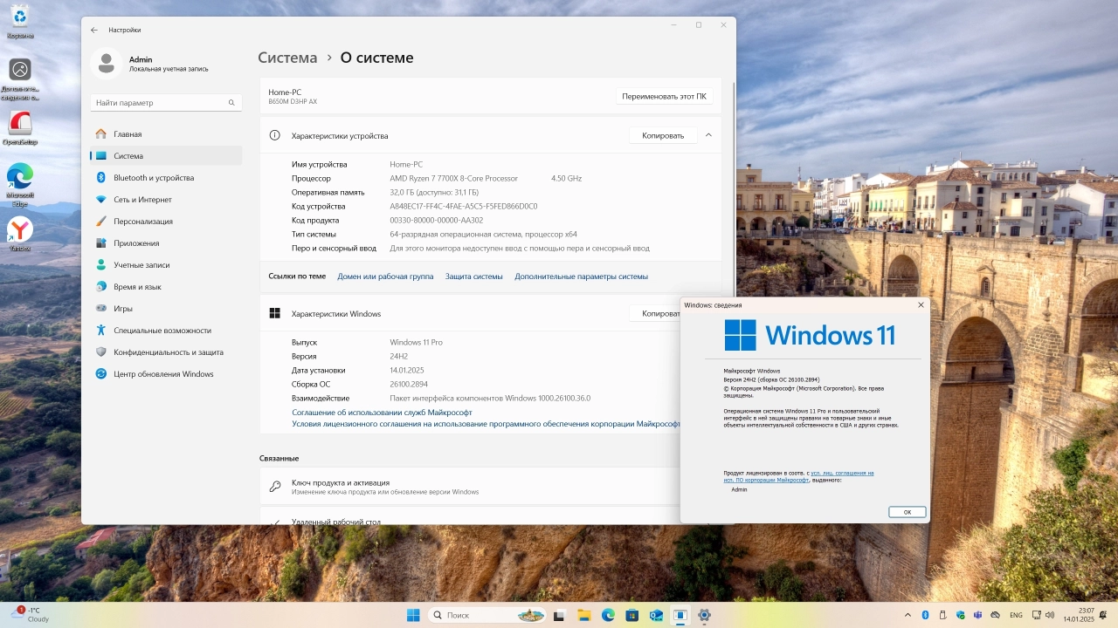Open Соглашение об использовании служб Майкрософт
This screenshot has height=628, width=1118.
[x=382, y=413]
